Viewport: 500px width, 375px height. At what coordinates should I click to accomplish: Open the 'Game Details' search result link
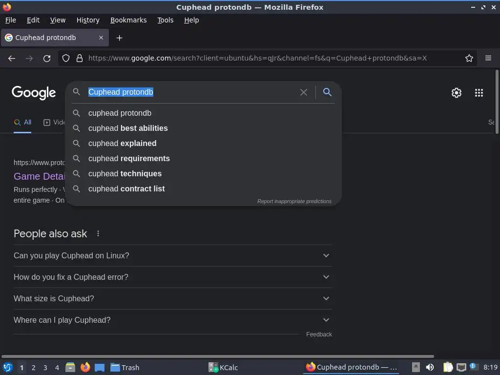(40, 176)
